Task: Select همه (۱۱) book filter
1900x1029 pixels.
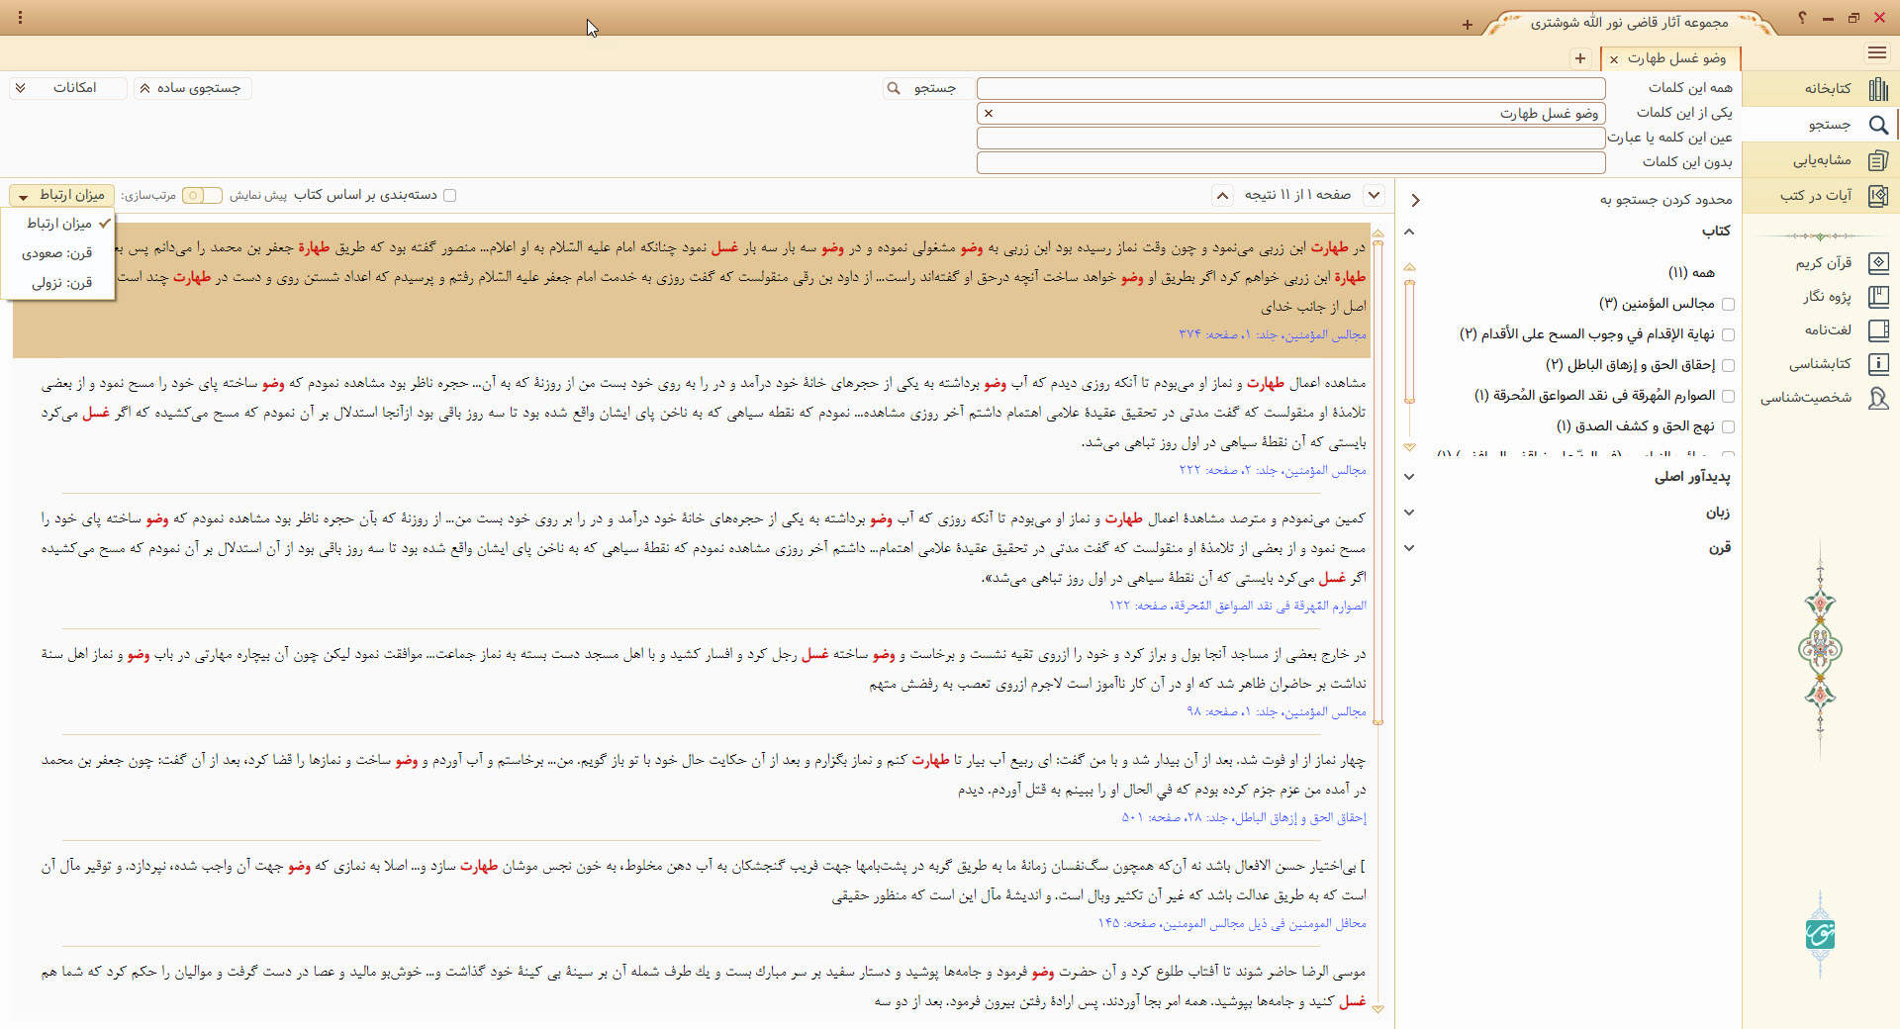Action: tap(1691, 273)
